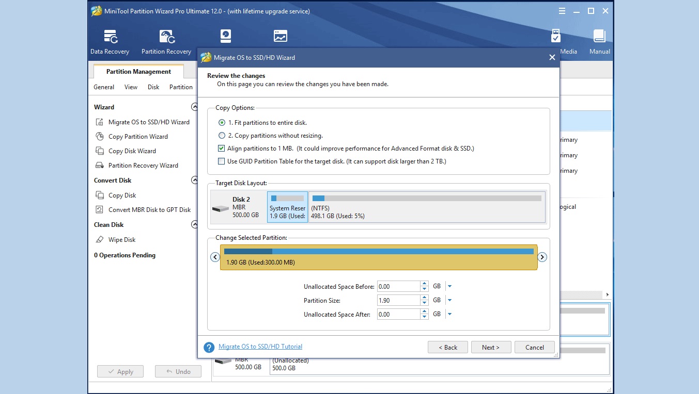This screenshot has height=394, width=699.
Task: Open the Manual book icon
Action: pyautogui.click(x=599, y=42)
